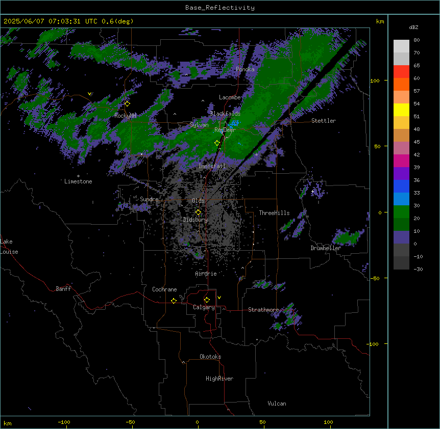This screenshot has width=440, height=429.
Task: Click the yellow V marker east of Calgary
Action: 219,298
